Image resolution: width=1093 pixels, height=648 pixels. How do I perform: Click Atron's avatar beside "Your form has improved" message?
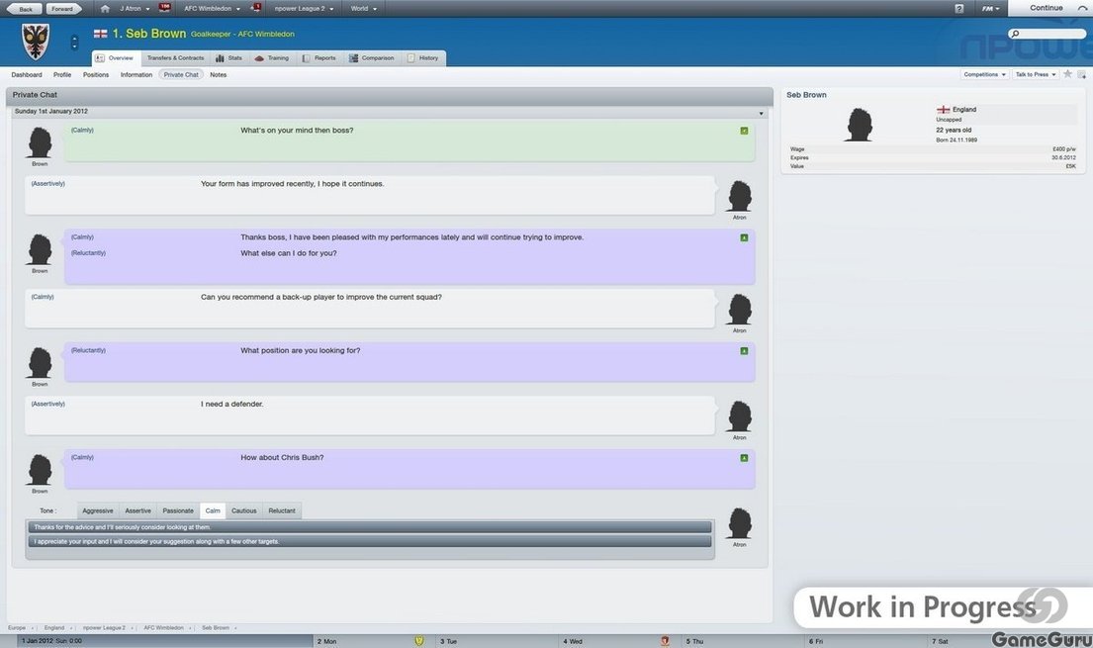tap(740, 196)
